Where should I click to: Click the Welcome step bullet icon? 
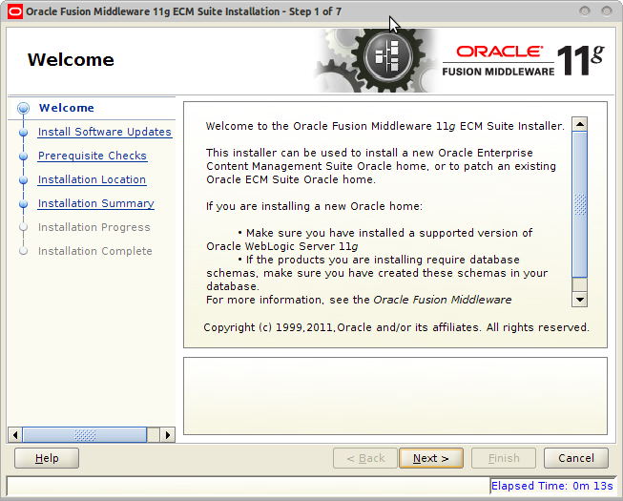[x=24, y=108]
